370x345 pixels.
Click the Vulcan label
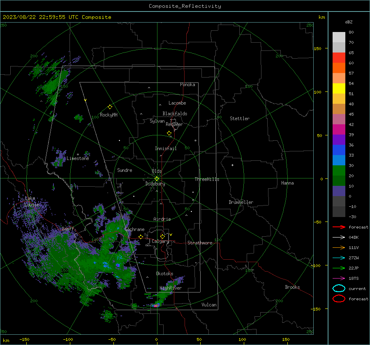click(209, 305)
